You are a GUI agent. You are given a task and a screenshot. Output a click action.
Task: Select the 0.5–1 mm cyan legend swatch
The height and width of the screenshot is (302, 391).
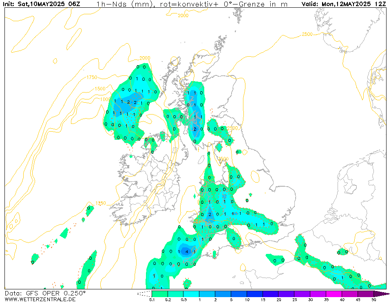click(192, 294)
